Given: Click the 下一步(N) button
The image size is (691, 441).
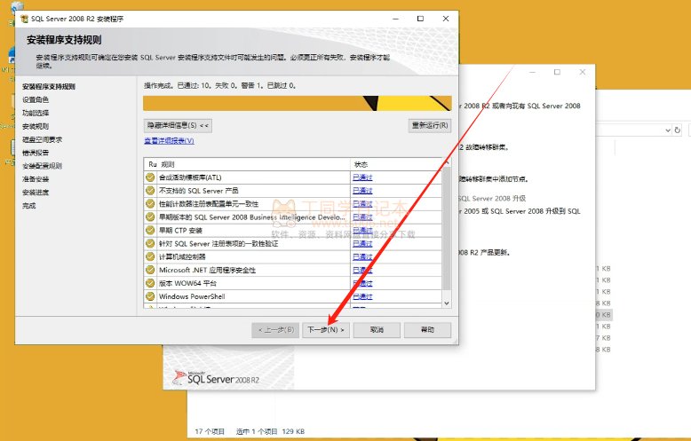Looking at the screenshot, I should click(x=326, y=330).
